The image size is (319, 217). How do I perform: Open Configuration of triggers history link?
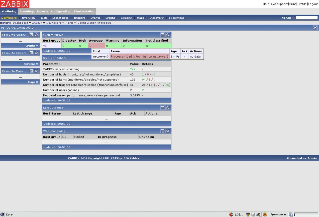click(94, 23)
